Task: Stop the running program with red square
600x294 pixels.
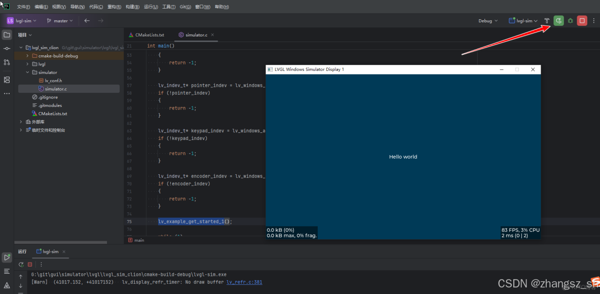Action: click(582, 21)
